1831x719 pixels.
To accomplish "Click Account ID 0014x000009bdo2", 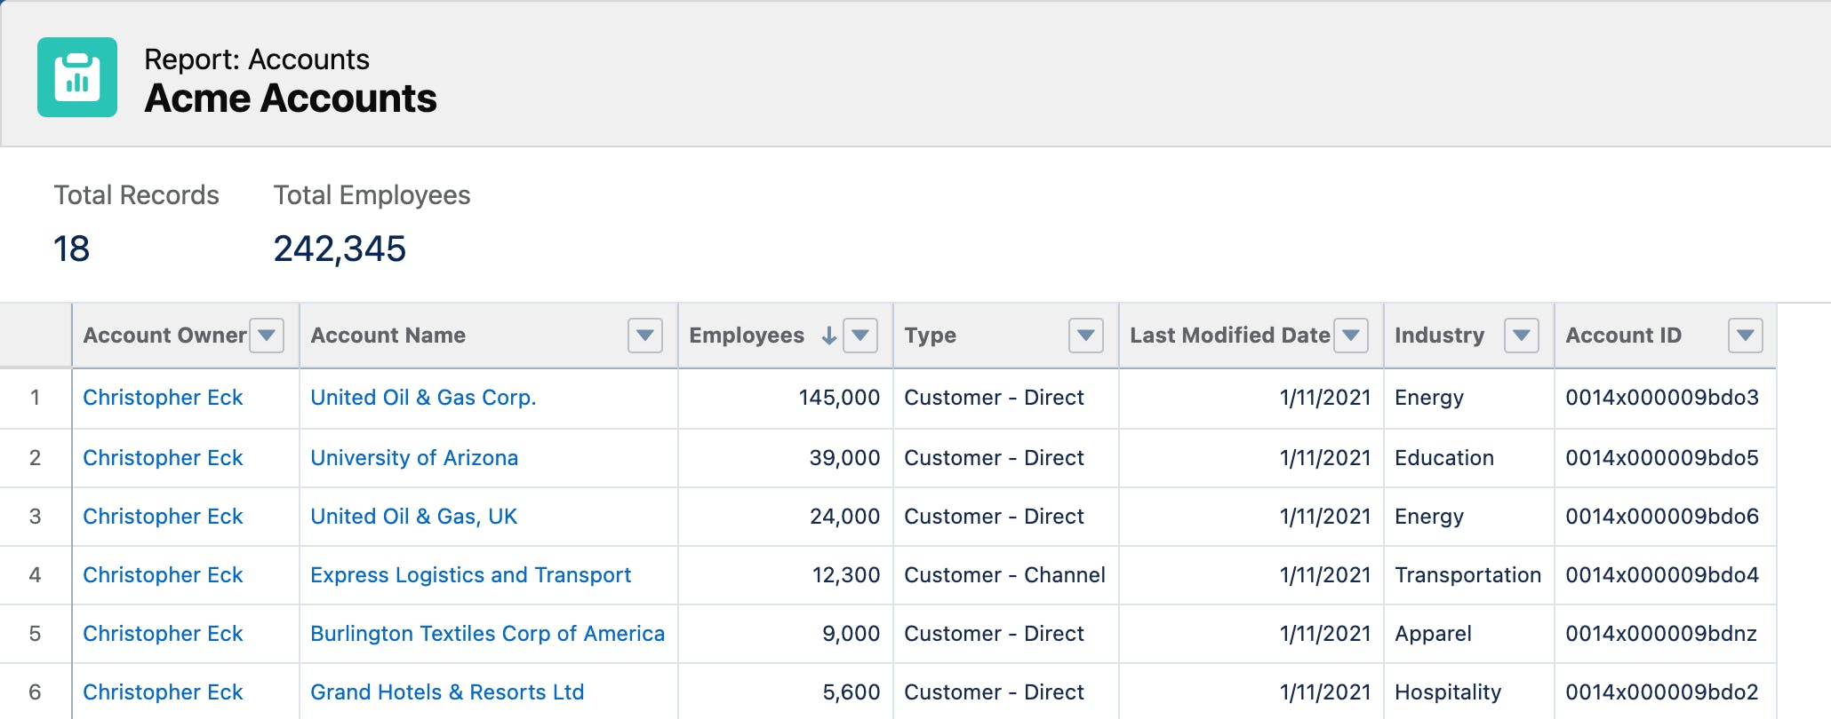I will [x=1662, y=692].
